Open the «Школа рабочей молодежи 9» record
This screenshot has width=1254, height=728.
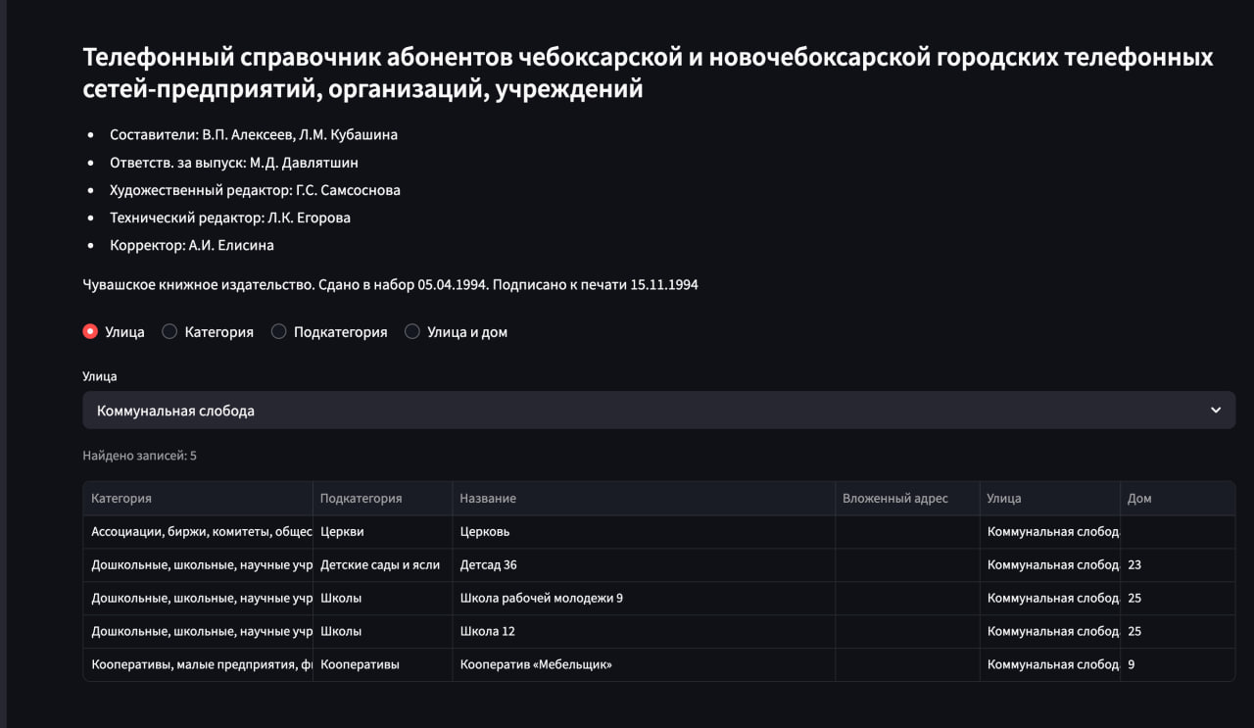(x=536, y=598)
